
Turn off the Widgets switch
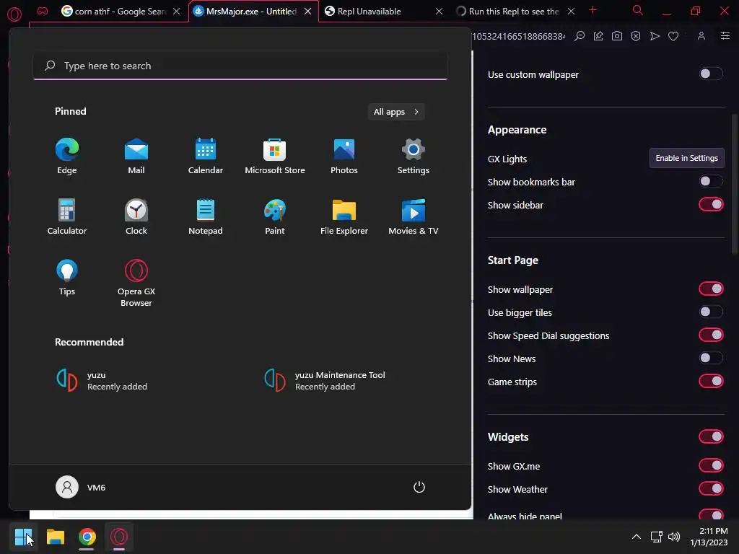click(x=711, y=436)
